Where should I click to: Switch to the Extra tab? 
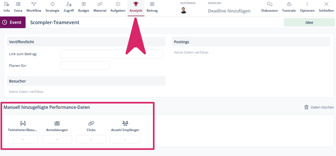pos(18,7)
